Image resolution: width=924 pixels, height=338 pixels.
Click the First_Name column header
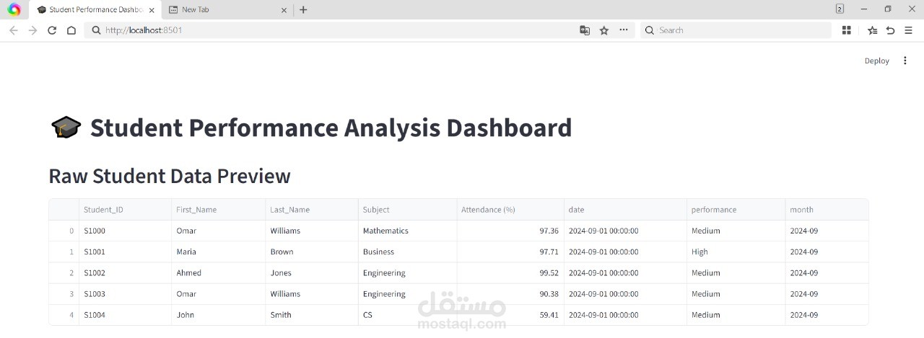(x=219, y=210)
